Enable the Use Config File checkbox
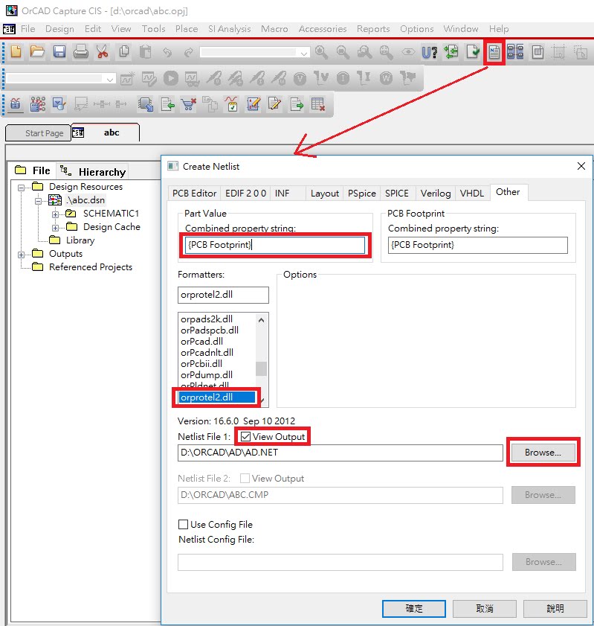This screenshot has width=594, height=626. [183, 524]
